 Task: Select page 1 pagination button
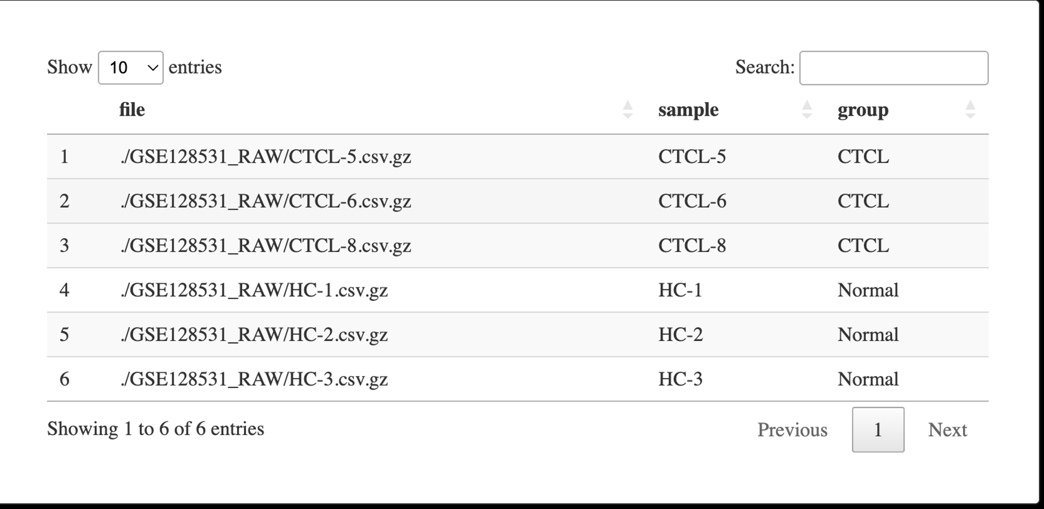click(878, 430)
